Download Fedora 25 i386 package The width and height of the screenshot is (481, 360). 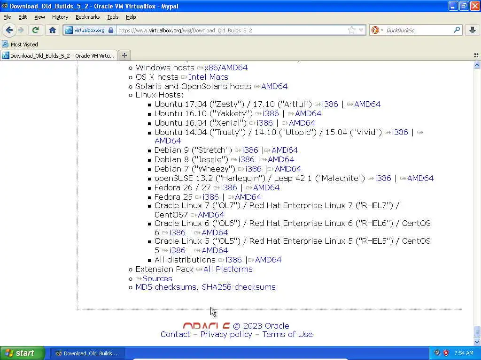210,197
